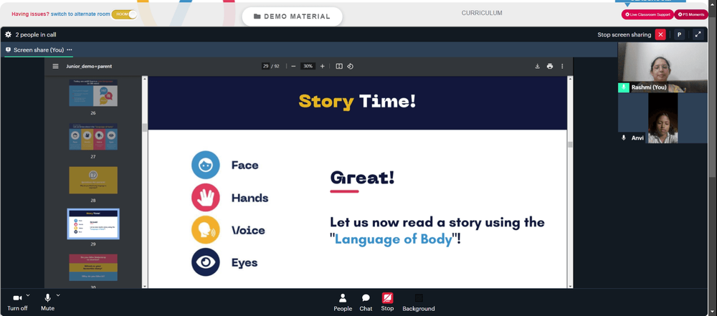Open the CURRICULUM tab
The height and width of the screenshot is (316, 717).
[x=482, y=14]
